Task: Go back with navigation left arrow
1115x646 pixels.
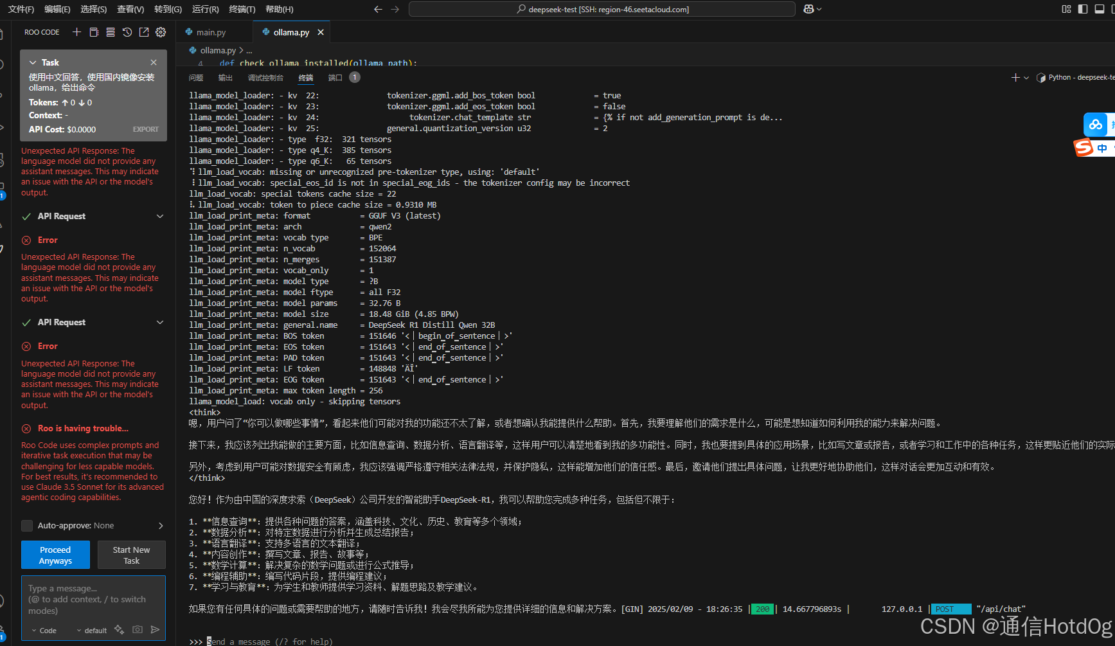Action: pyautogui.click(x=378, y=9)
